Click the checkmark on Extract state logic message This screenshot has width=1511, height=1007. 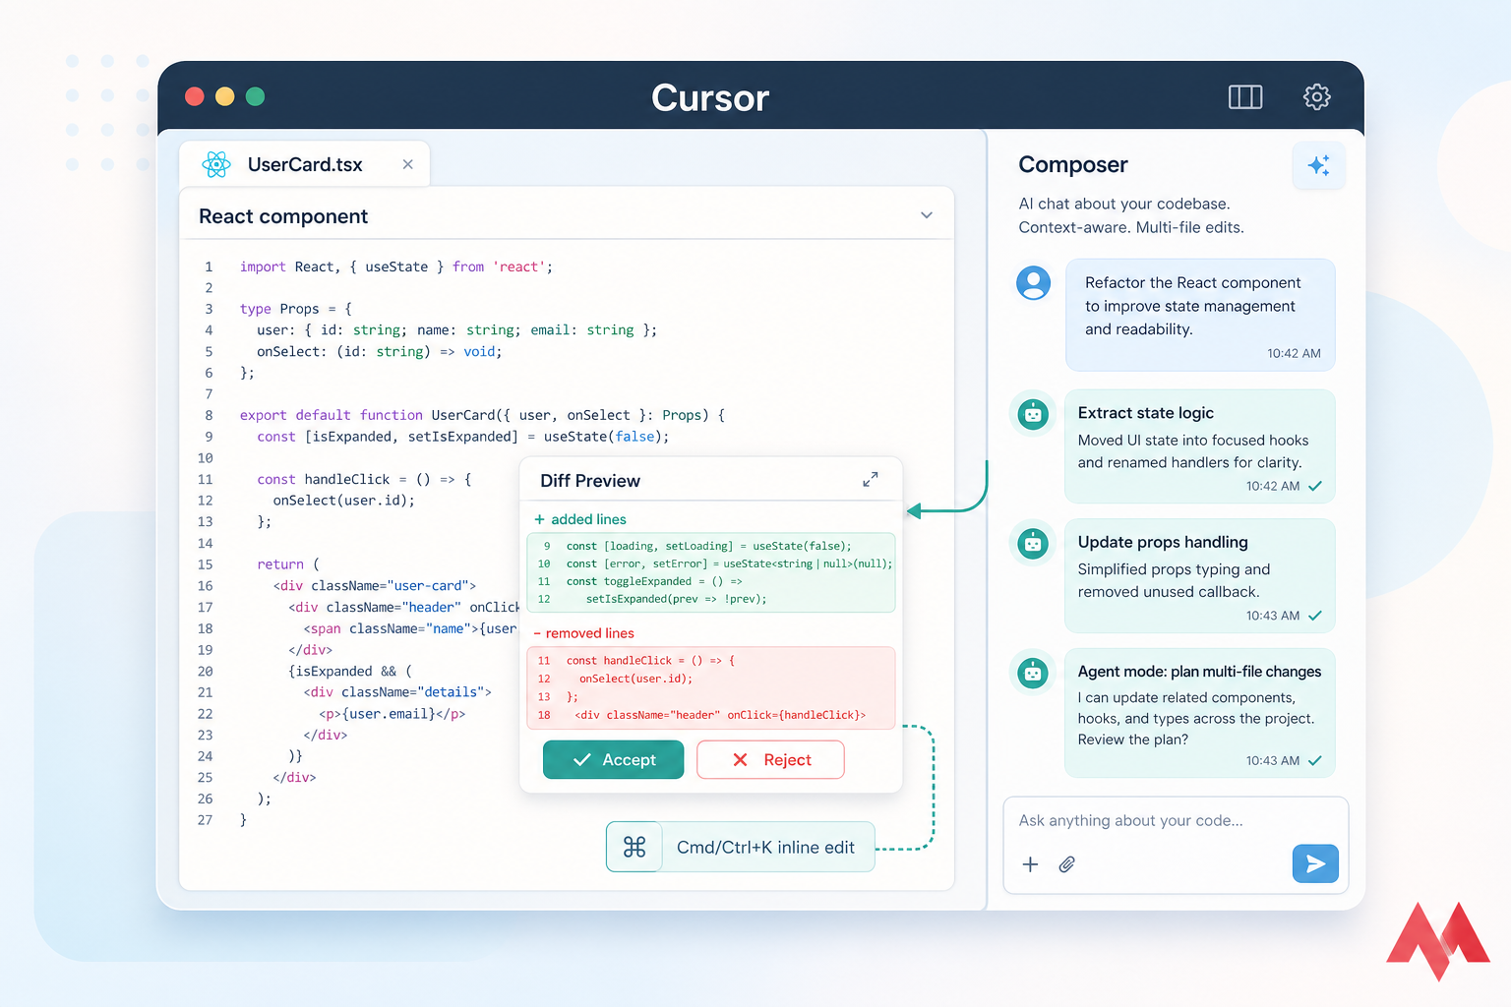click(x=1315, y=486)
